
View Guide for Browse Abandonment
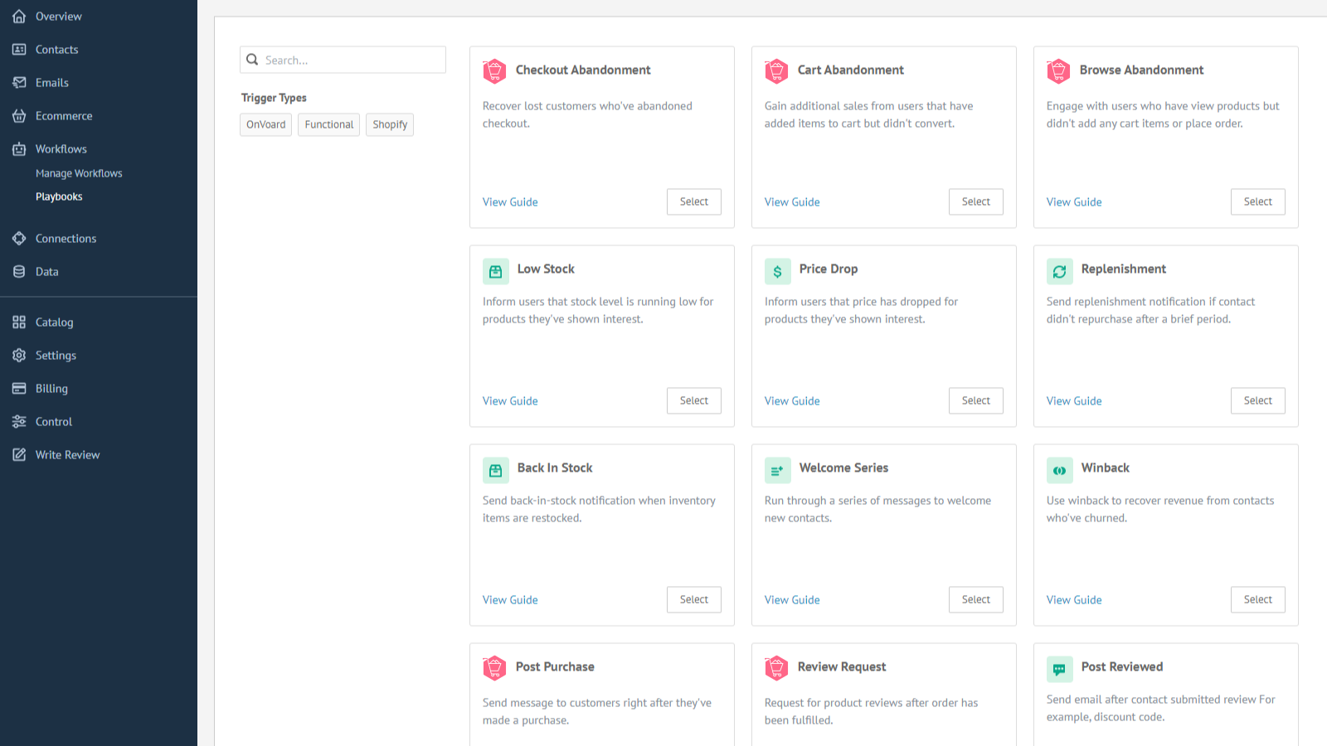point(1074,202)
